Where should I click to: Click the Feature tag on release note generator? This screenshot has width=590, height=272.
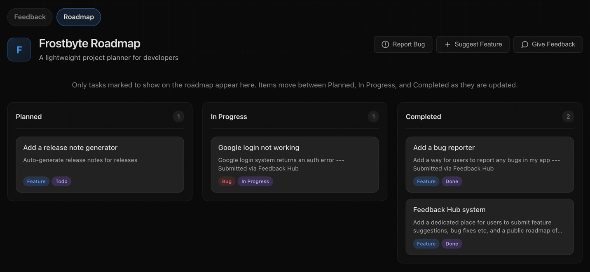coord(36,181)
